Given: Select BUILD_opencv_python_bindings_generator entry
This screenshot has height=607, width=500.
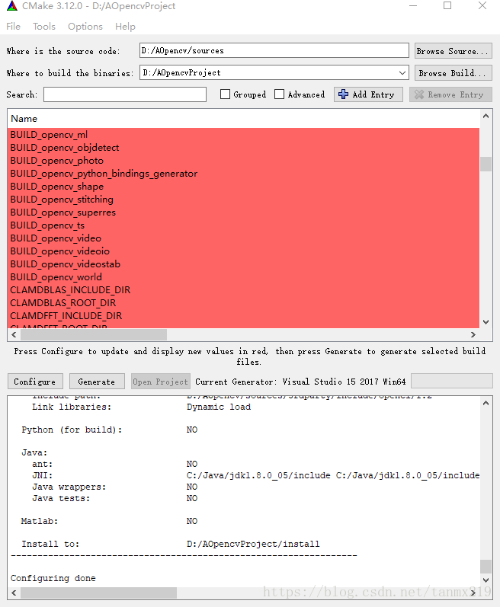Looking at the screenshot, I should pyautogui.click(x=243, y=174).
